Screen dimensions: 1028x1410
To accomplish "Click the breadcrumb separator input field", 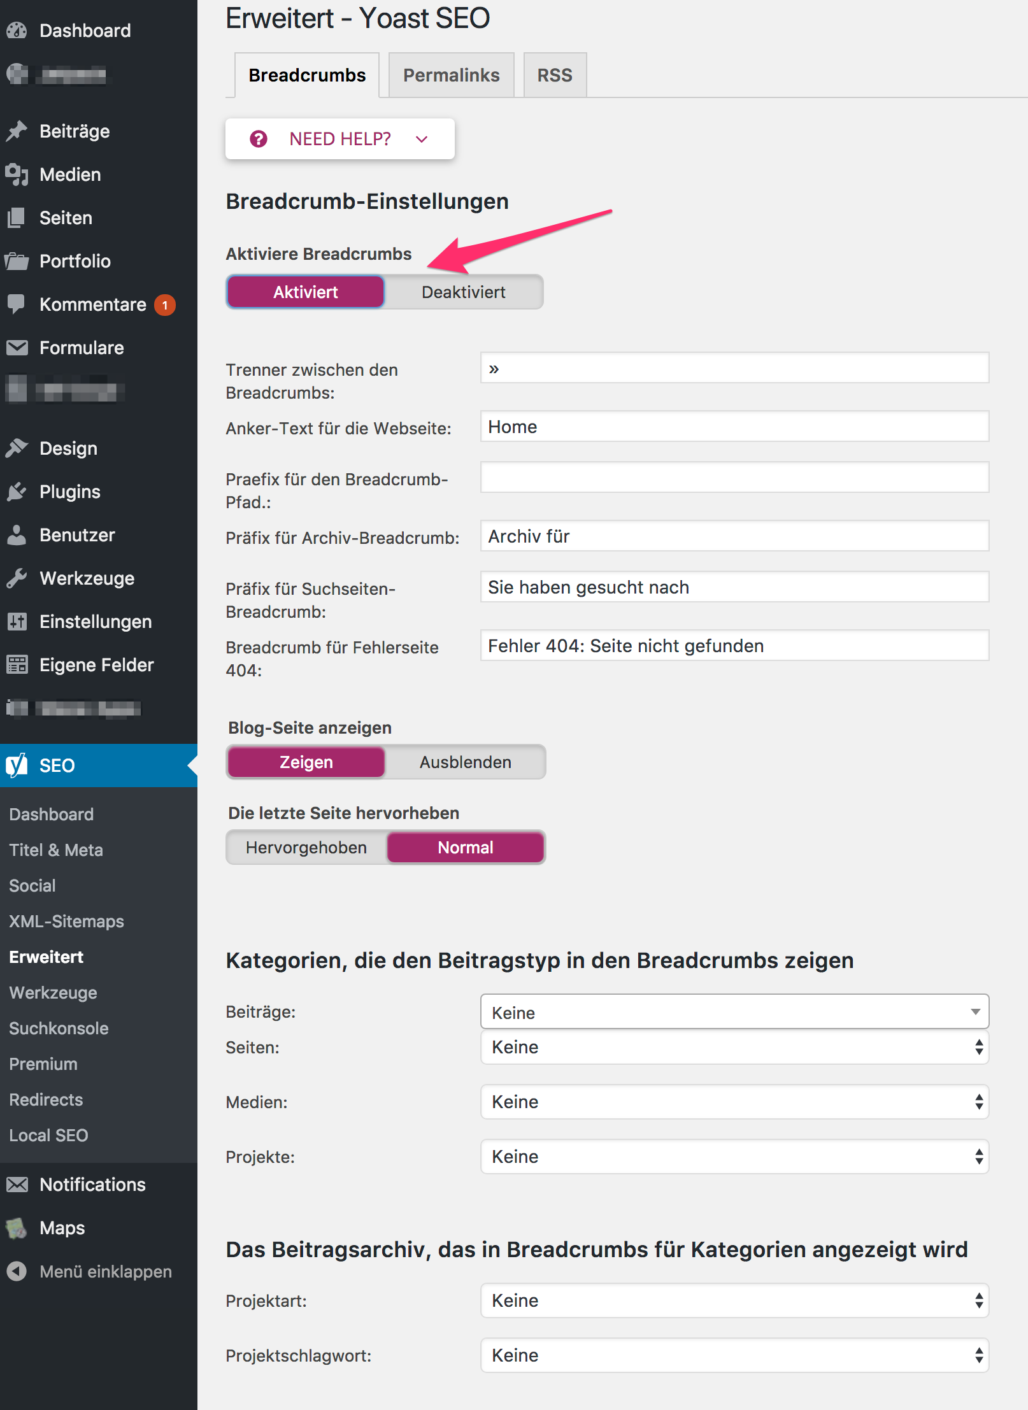I will [734, 368].
